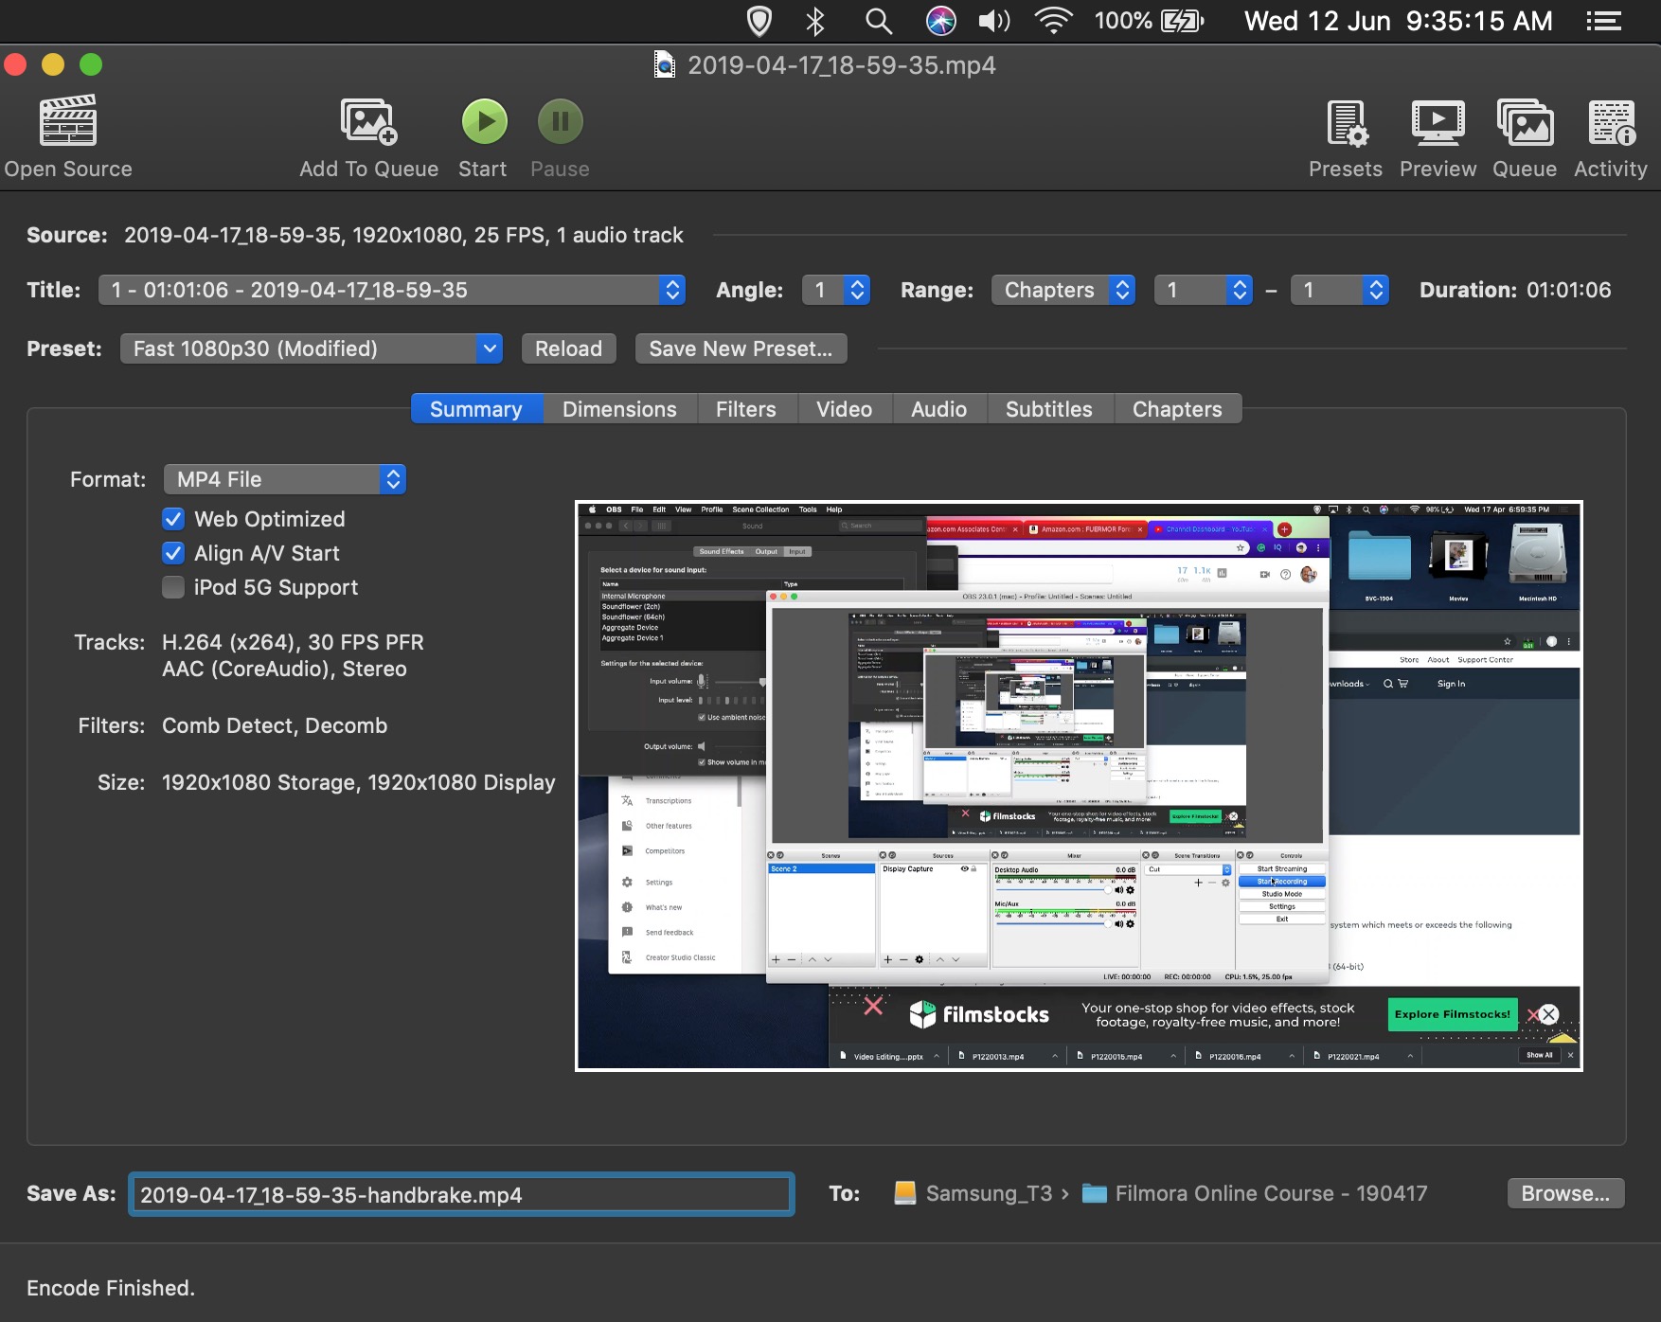Open the Format MP4 File dropdown
Screen dimensions: 1661x1322
click(x=285, y=479)
